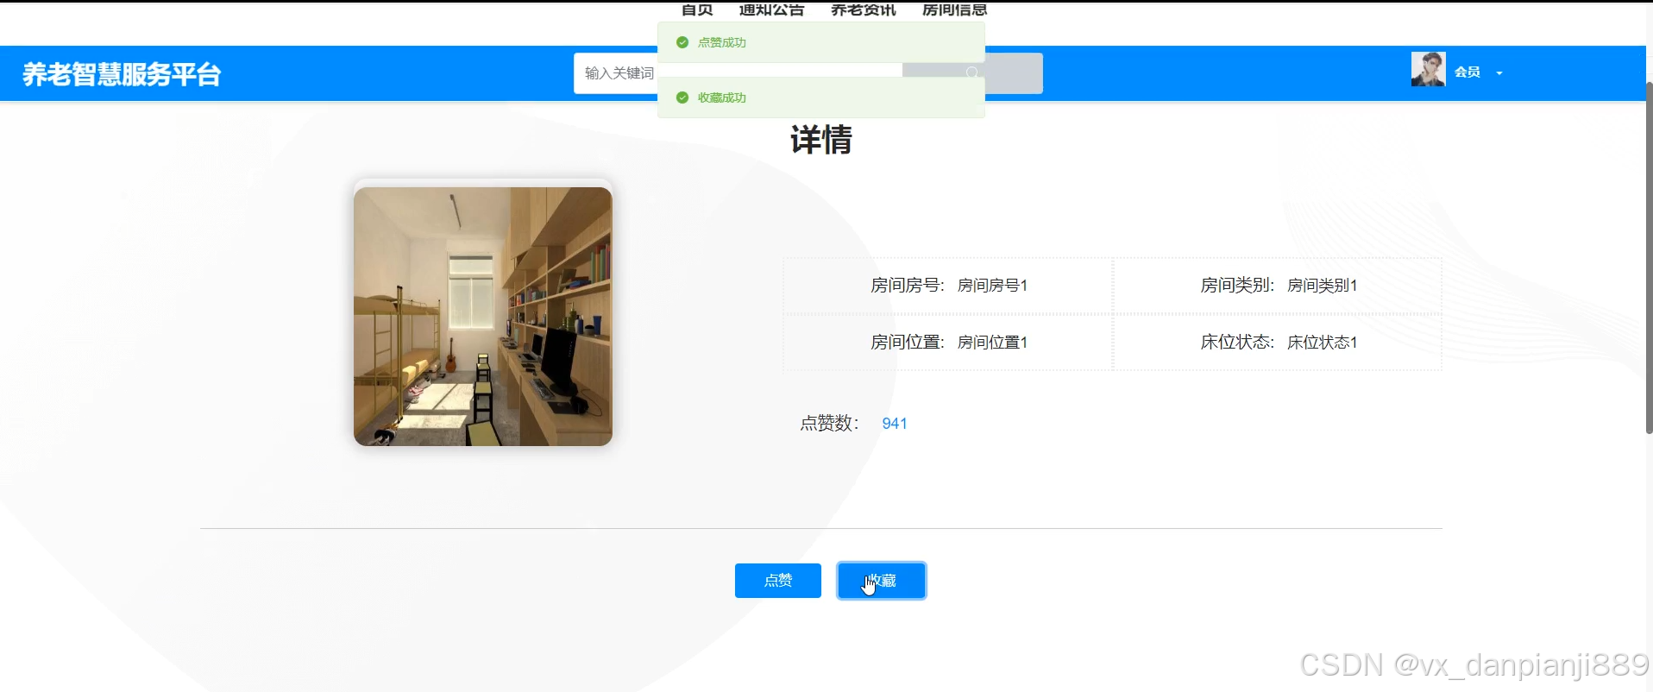Open the 会员 user dropdown arrow
Viewport: 1653px width, 692px height.
pos(1499,73)
